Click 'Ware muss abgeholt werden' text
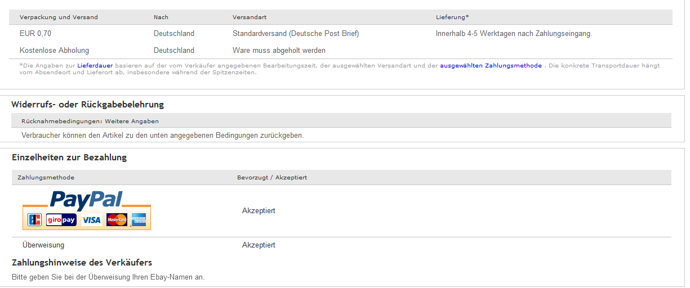This screenshot has height=288, width=690. click(x=279, y=51)
